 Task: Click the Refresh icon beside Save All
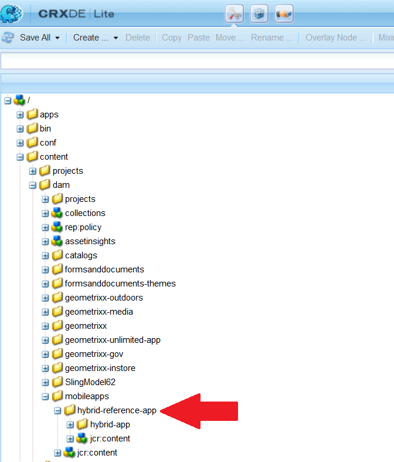8,38
